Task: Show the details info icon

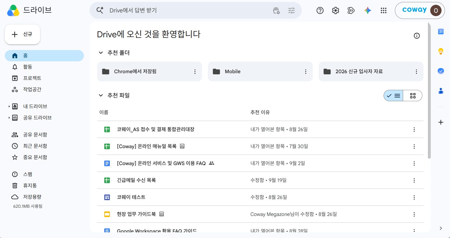Action: coord(417,36)
